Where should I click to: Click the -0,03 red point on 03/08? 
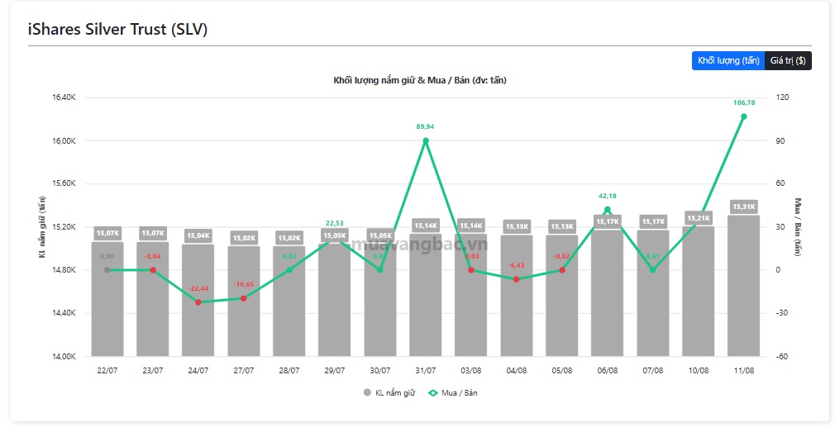click(x=470, y=270)
